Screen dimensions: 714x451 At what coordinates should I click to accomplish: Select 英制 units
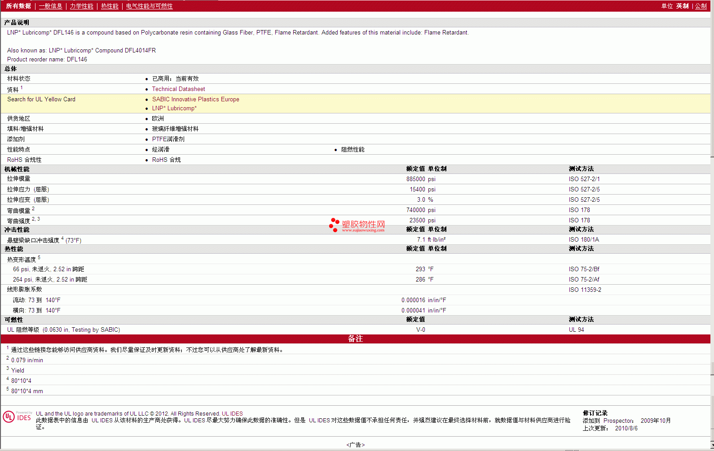[682, 6]
